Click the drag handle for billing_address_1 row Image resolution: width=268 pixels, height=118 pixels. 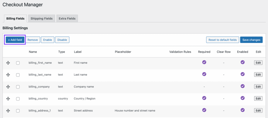(8, 111)
